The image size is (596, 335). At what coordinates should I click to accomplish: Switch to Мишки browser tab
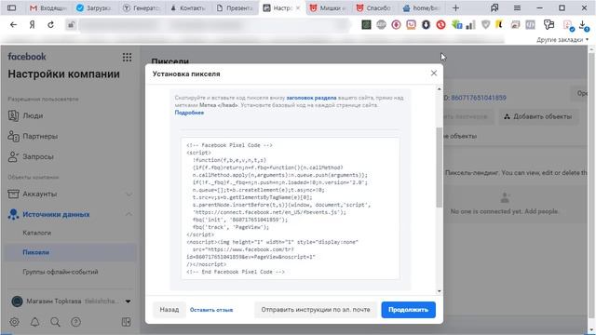pyautogui.click(x=327, y=8)
